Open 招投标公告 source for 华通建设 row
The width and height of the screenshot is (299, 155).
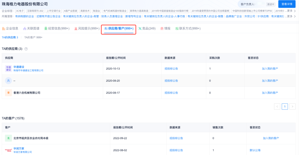click(x=171, y=69)
